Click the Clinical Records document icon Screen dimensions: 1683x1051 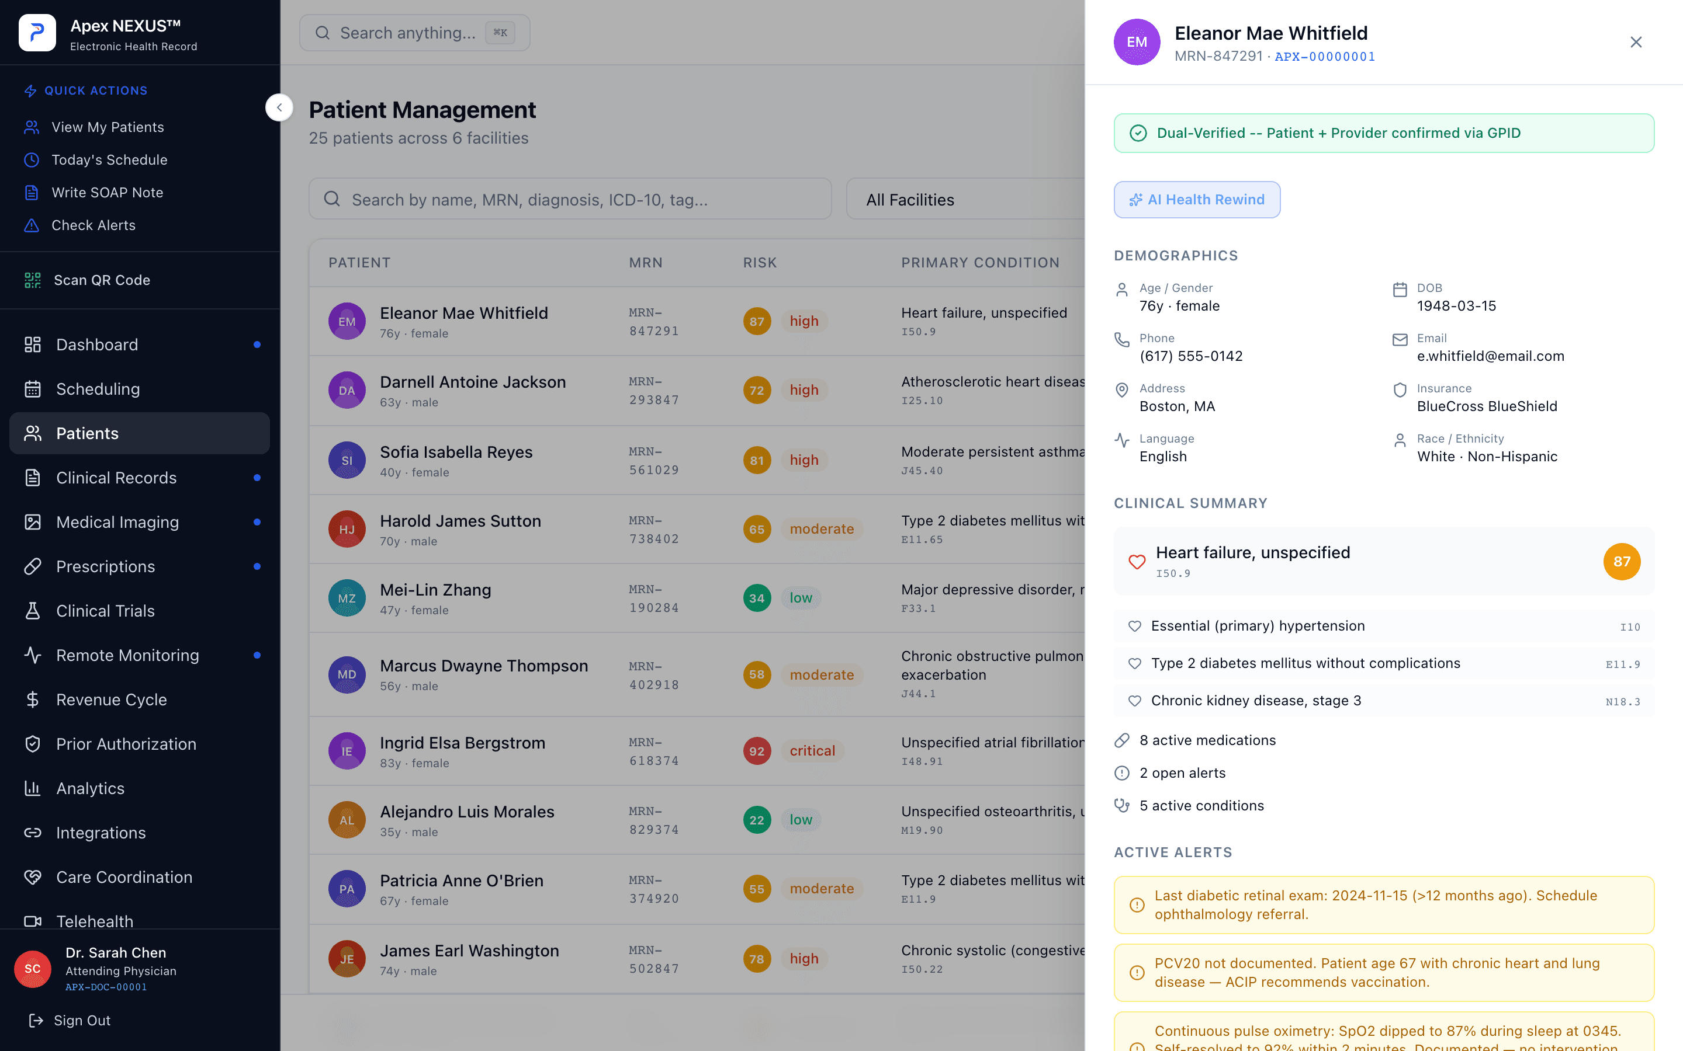(33, 478)
